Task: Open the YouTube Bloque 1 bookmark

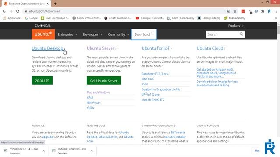Action: point(150,18)
